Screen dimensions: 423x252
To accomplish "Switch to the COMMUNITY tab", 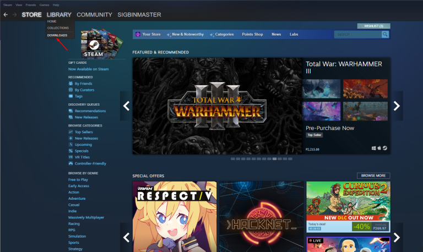I will point(94,15).
